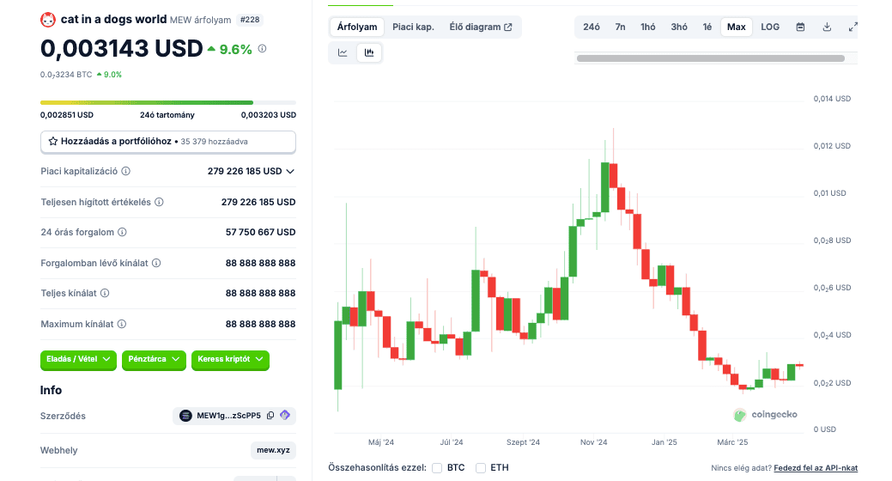This screenshot has width=892, height=481.
Task: Open the Élő diagram tab
Action: pyautogui.click(x=481, y=27)
